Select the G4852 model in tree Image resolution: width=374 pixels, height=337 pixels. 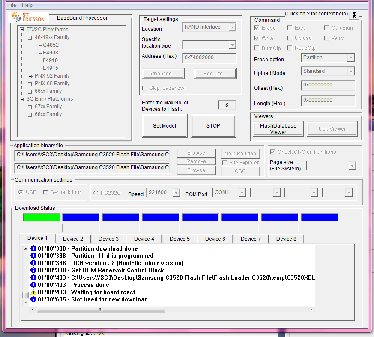[x=51, y=45]
